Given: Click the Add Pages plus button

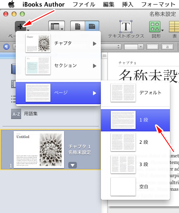Looking at the screenshot, I should tap(20, 26).
